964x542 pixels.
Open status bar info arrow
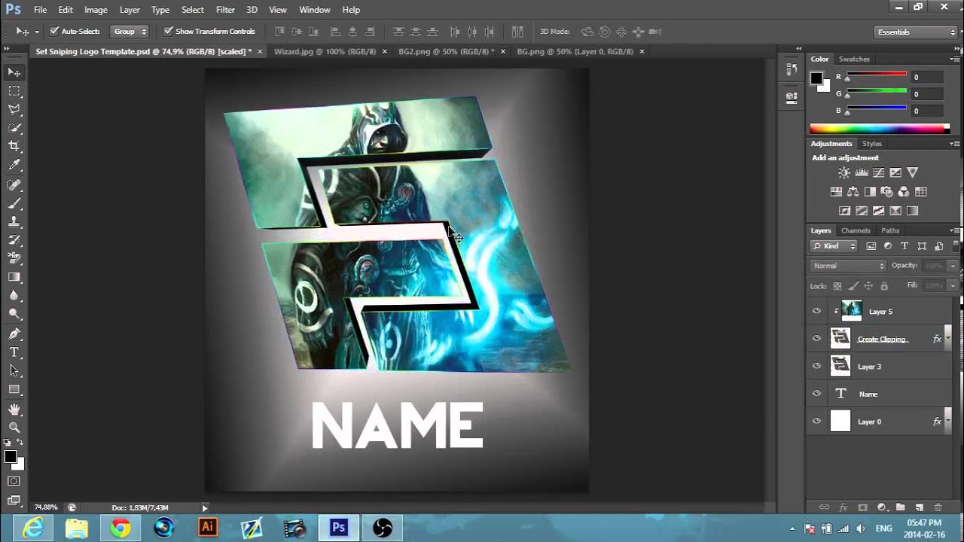[204, 508]
